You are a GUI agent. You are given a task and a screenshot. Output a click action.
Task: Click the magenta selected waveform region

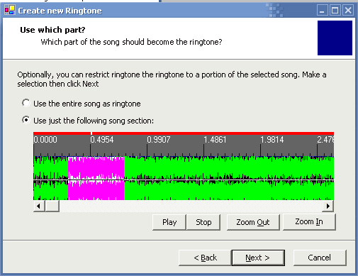coord(96,178)
